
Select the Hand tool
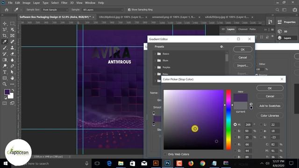13,78
